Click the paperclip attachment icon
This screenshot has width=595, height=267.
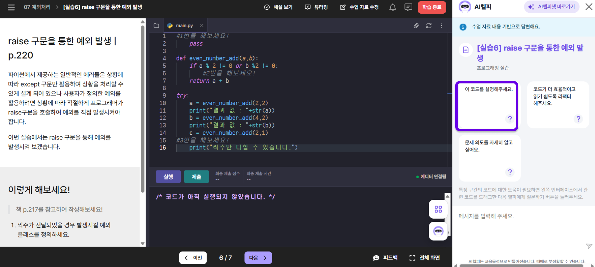click(x=416, y=26)
